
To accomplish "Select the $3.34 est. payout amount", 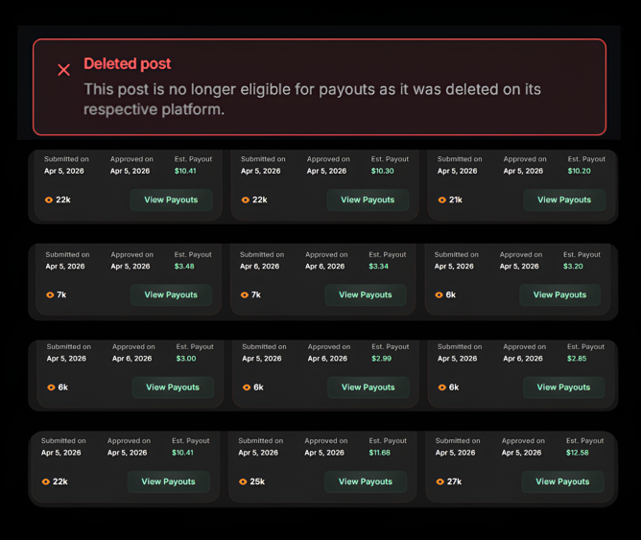I will pos(378,267).
